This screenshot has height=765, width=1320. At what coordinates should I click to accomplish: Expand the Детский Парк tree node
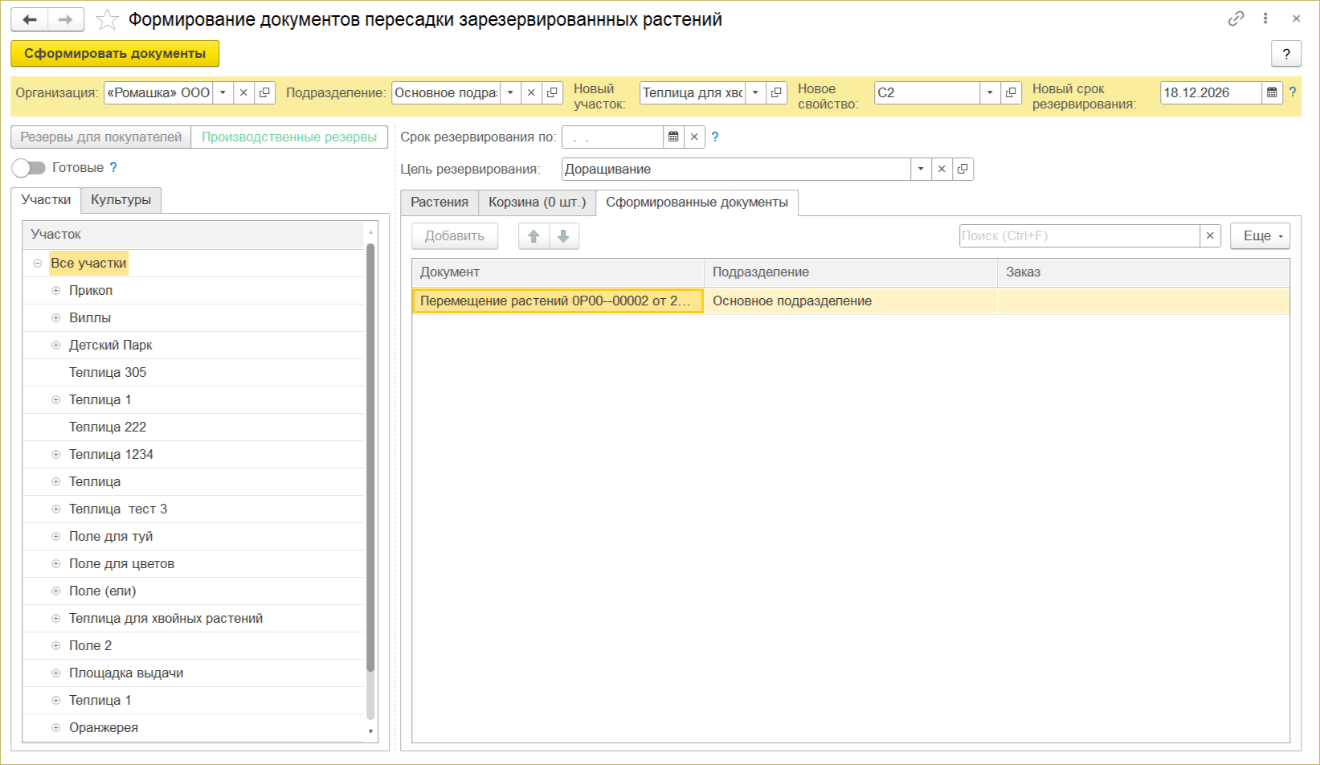(56, 345)
